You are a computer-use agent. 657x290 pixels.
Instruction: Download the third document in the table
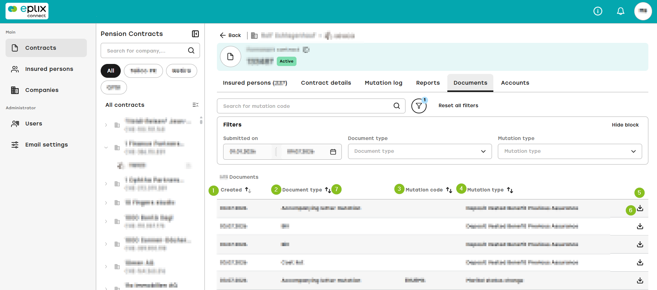(x=640, y=244)
